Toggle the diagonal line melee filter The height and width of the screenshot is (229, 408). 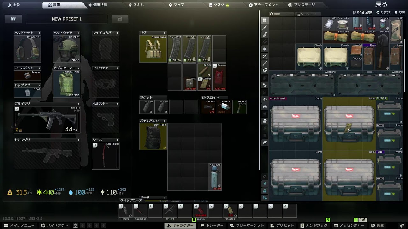tap(265, 63)
